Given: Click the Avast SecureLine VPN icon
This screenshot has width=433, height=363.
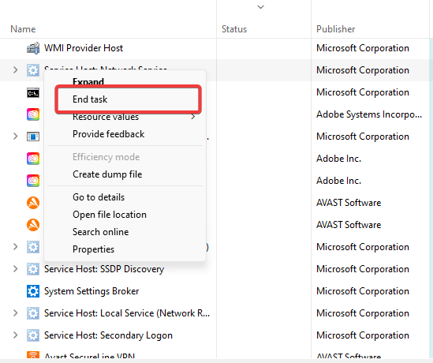Looking at the screenshot, I should point(33,354).
